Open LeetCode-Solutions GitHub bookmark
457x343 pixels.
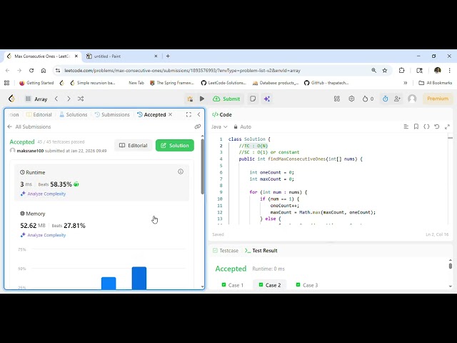coord(224,83)
